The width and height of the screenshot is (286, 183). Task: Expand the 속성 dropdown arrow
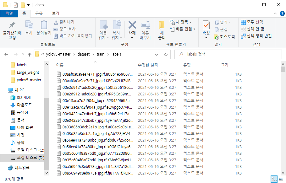206,38
